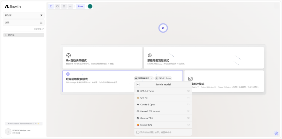Click the clock icon beside 历史对话
Image resolution: width=282 pixels, height=139 pixels.
click(43, 29)
